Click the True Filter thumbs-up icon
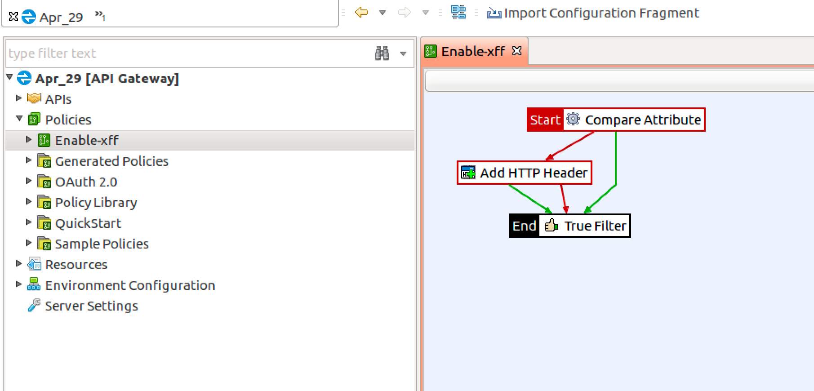Viewport: 814px width, 391px height. pyautogui.click(x=551, y=225)
